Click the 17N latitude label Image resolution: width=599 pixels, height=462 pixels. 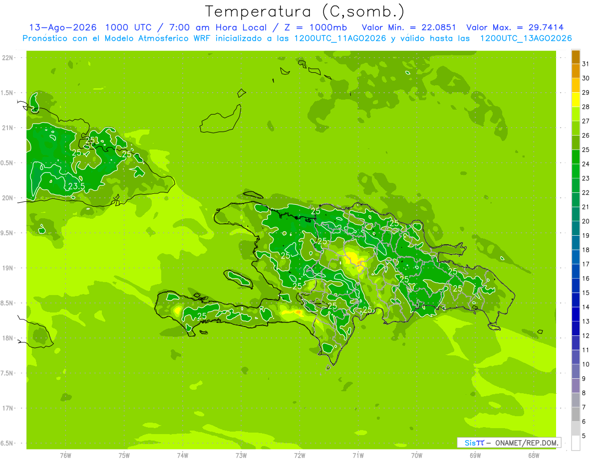pos(8,408)
